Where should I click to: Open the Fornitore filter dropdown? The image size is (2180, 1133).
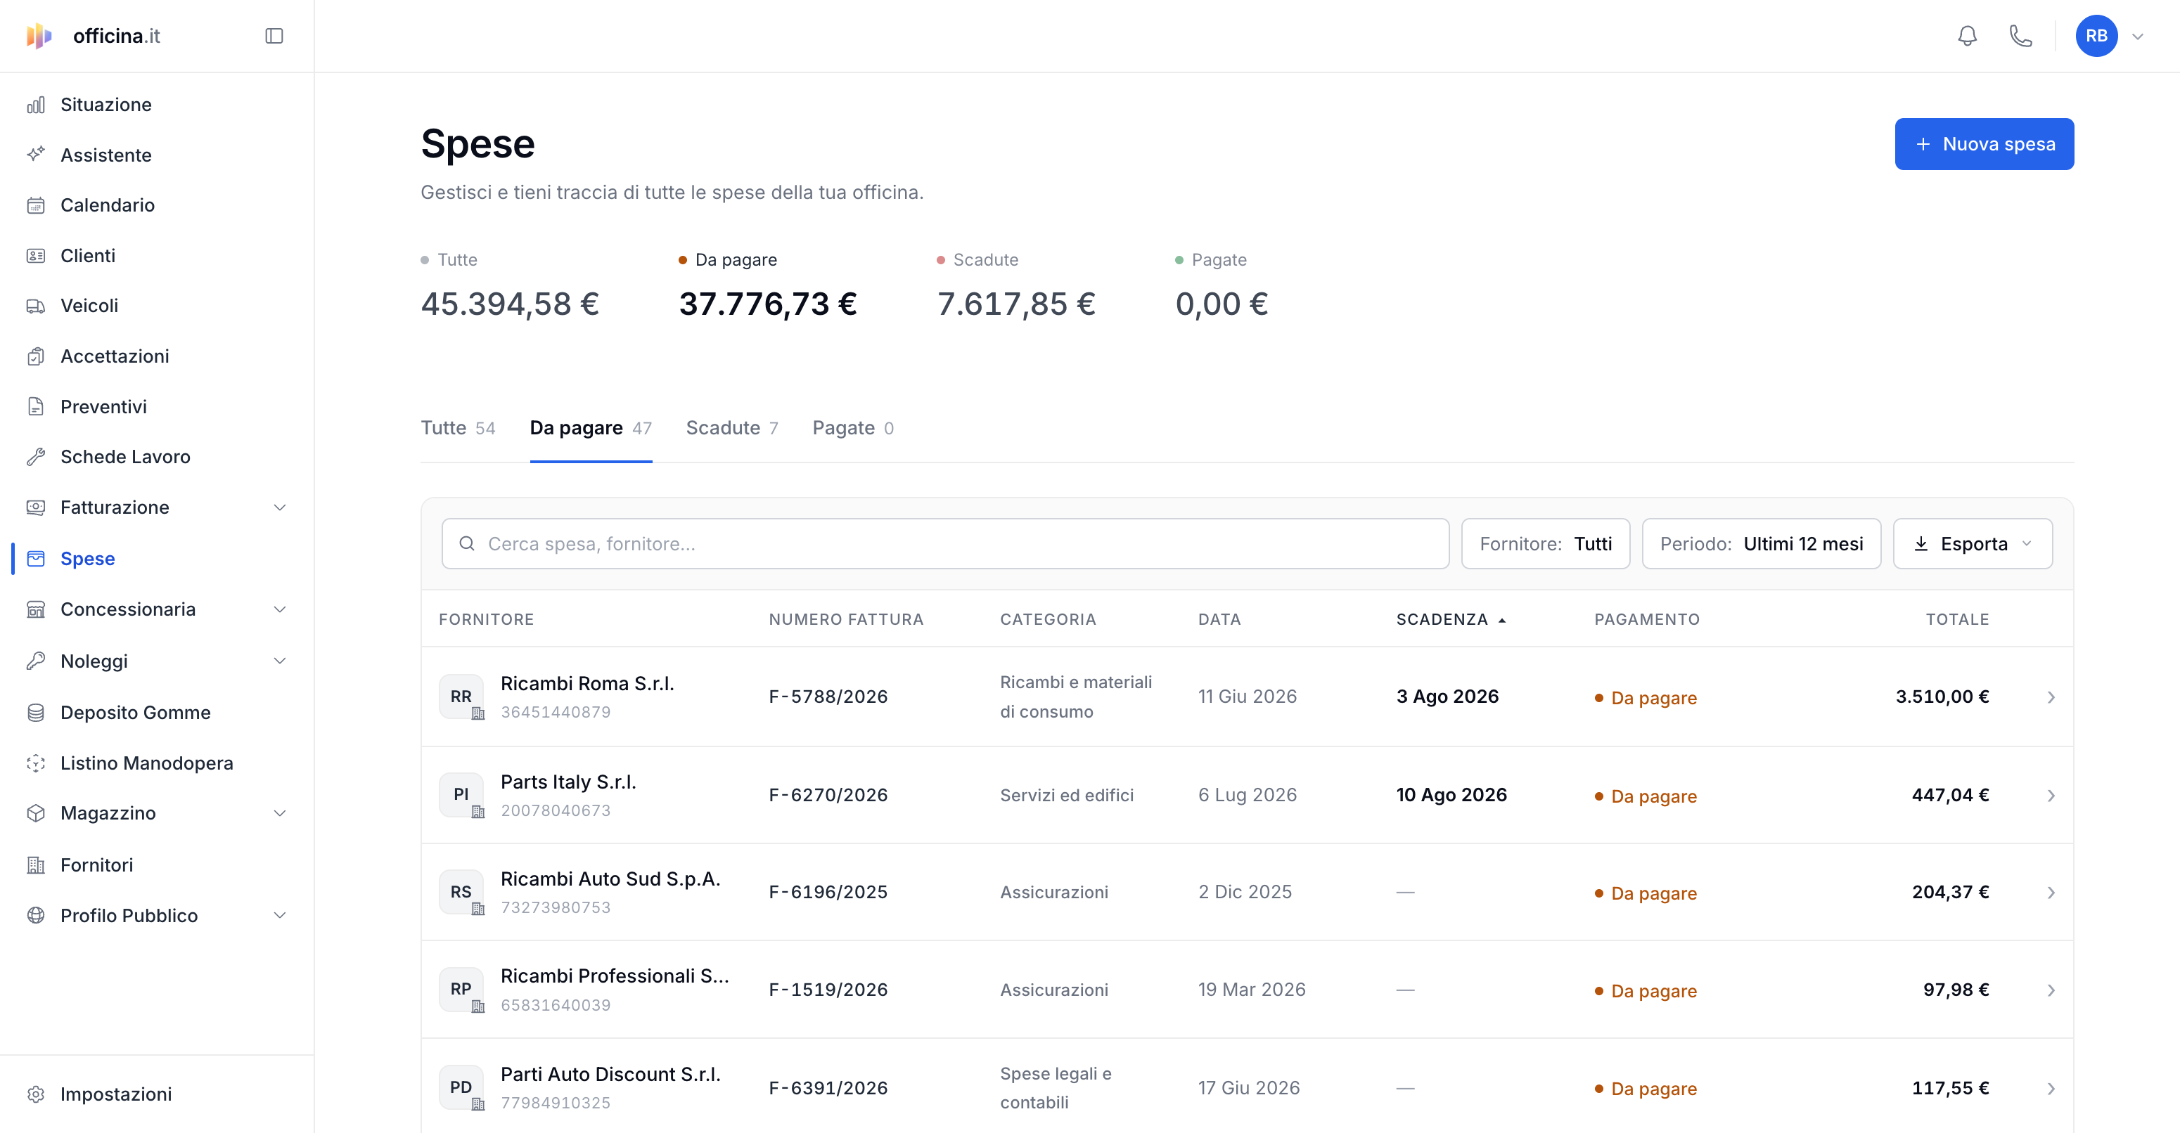coord(1545,544)
